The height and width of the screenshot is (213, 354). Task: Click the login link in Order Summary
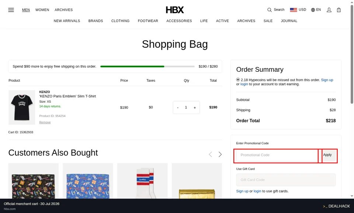[244, 84]
